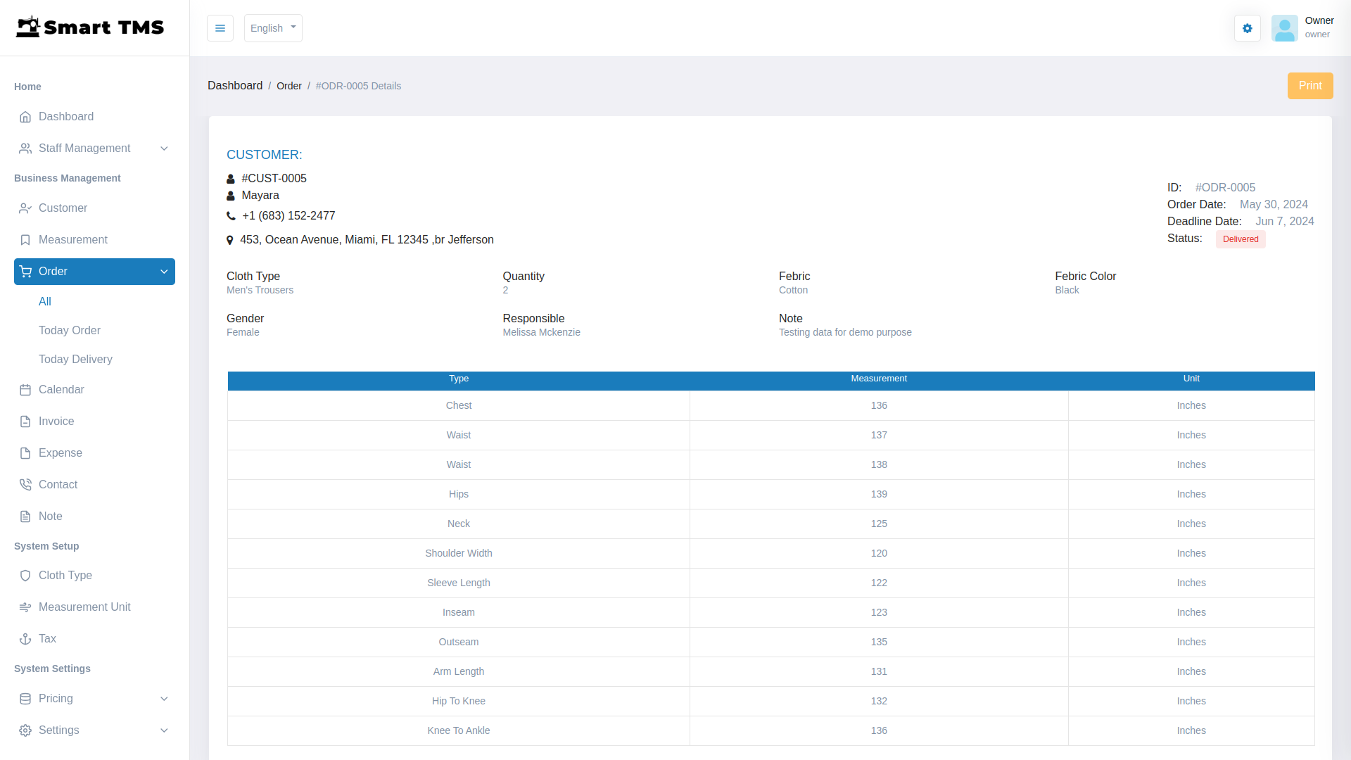Open the Dashboard sidebar icon
1351x760 pixels.
point(25,117)
